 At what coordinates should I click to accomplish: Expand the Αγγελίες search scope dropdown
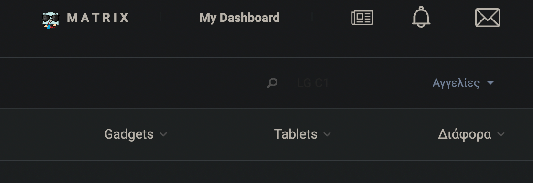(x=463, y=83)
